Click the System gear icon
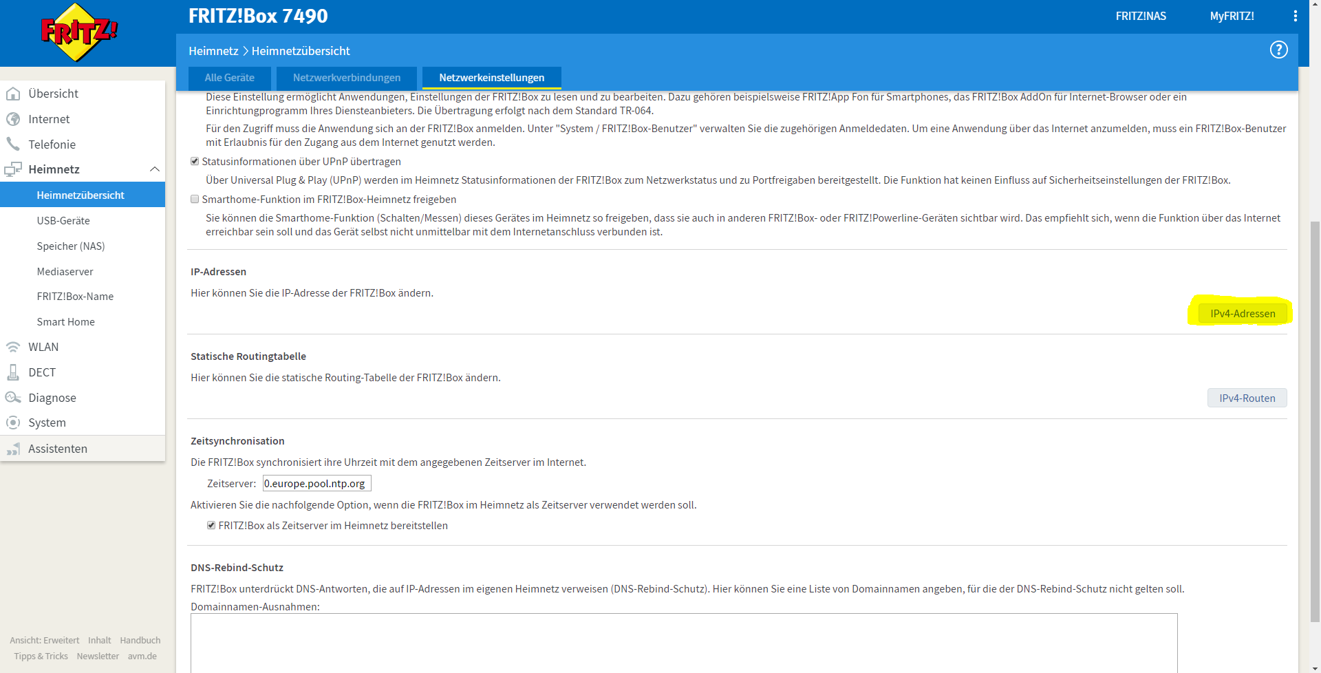1321x673 pixels. coord(13,423)
